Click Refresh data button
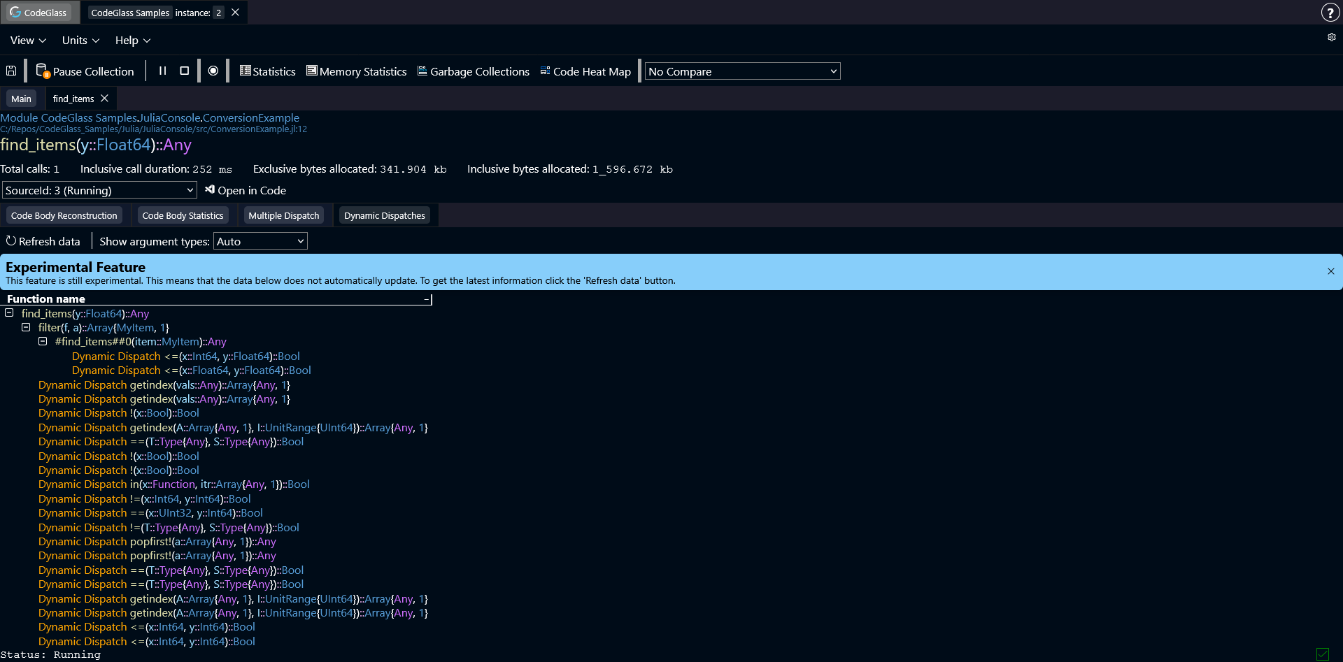Screen dimensions: 1343x662 click(x=43, y=241)
